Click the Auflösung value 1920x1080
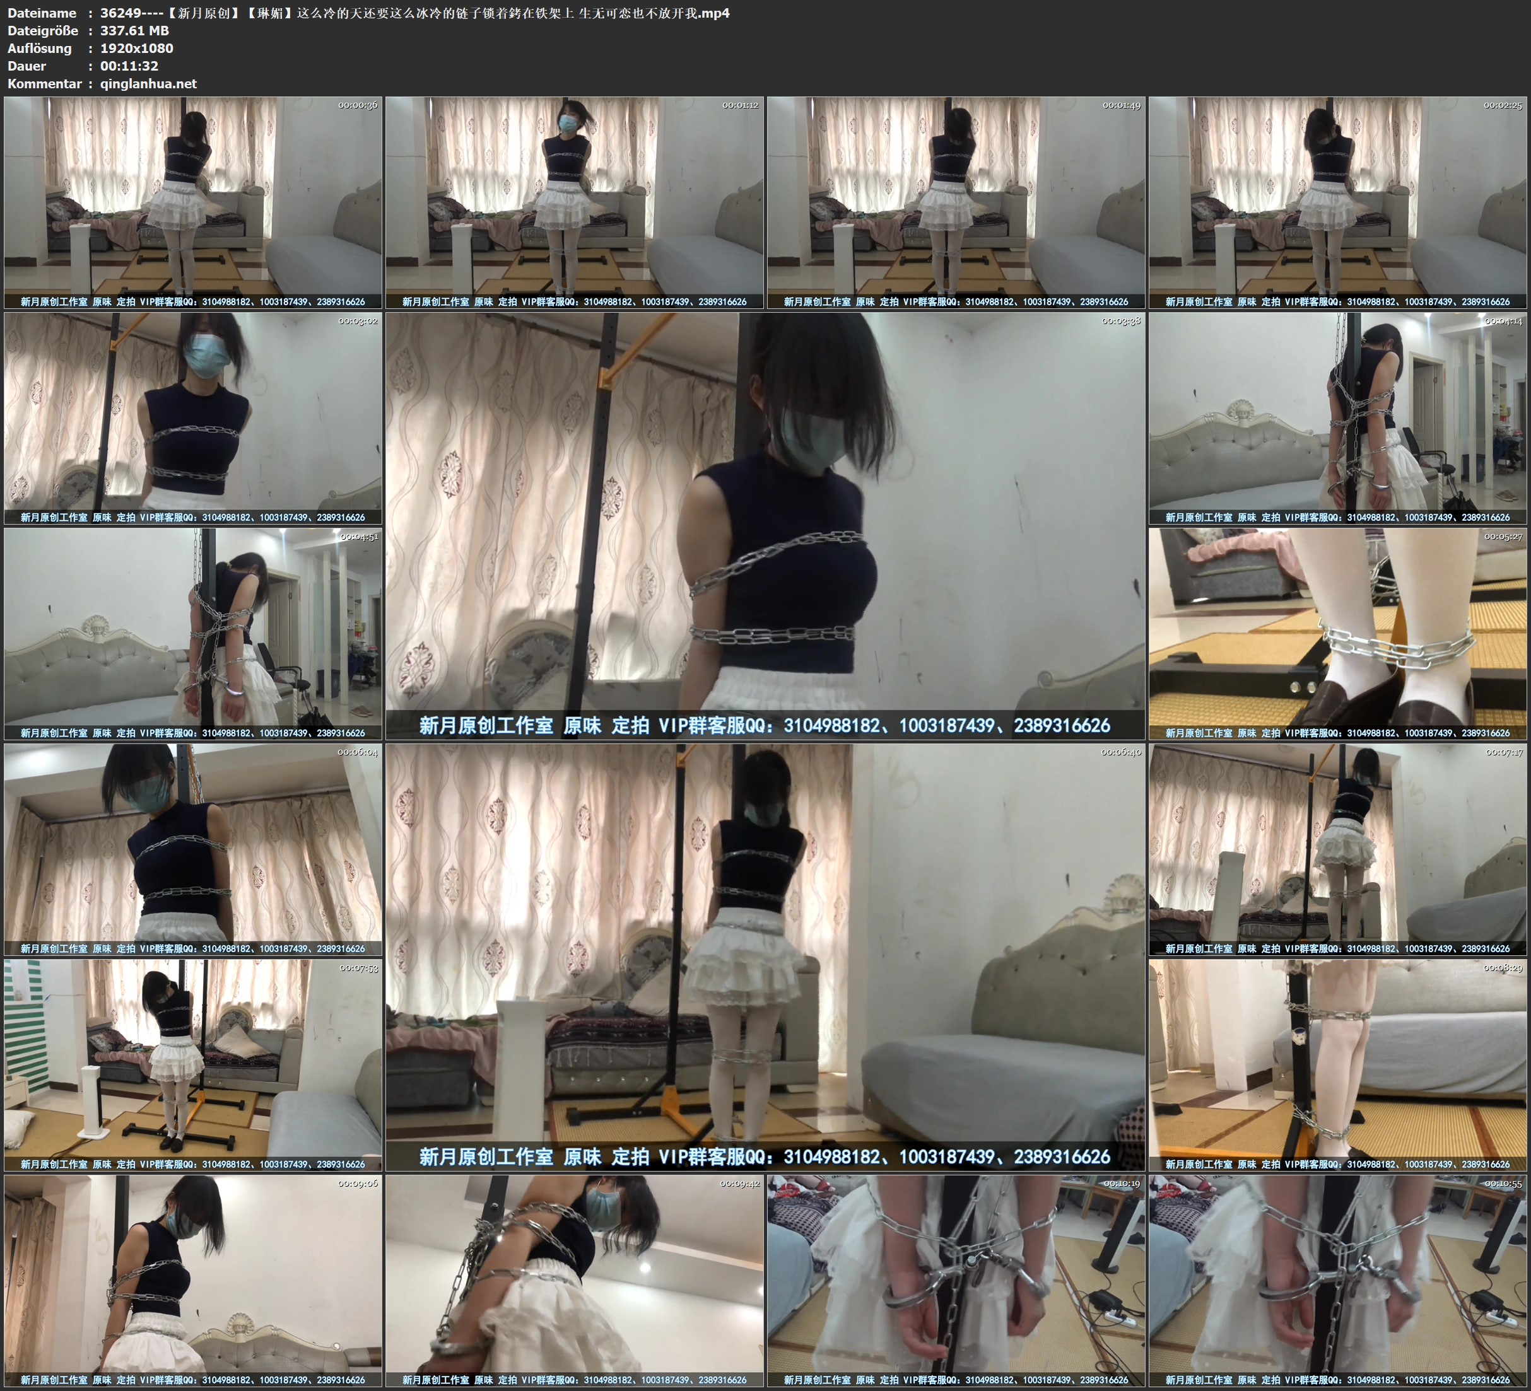Screen dimensions: 1531x1391 click(x=137, y=48)
